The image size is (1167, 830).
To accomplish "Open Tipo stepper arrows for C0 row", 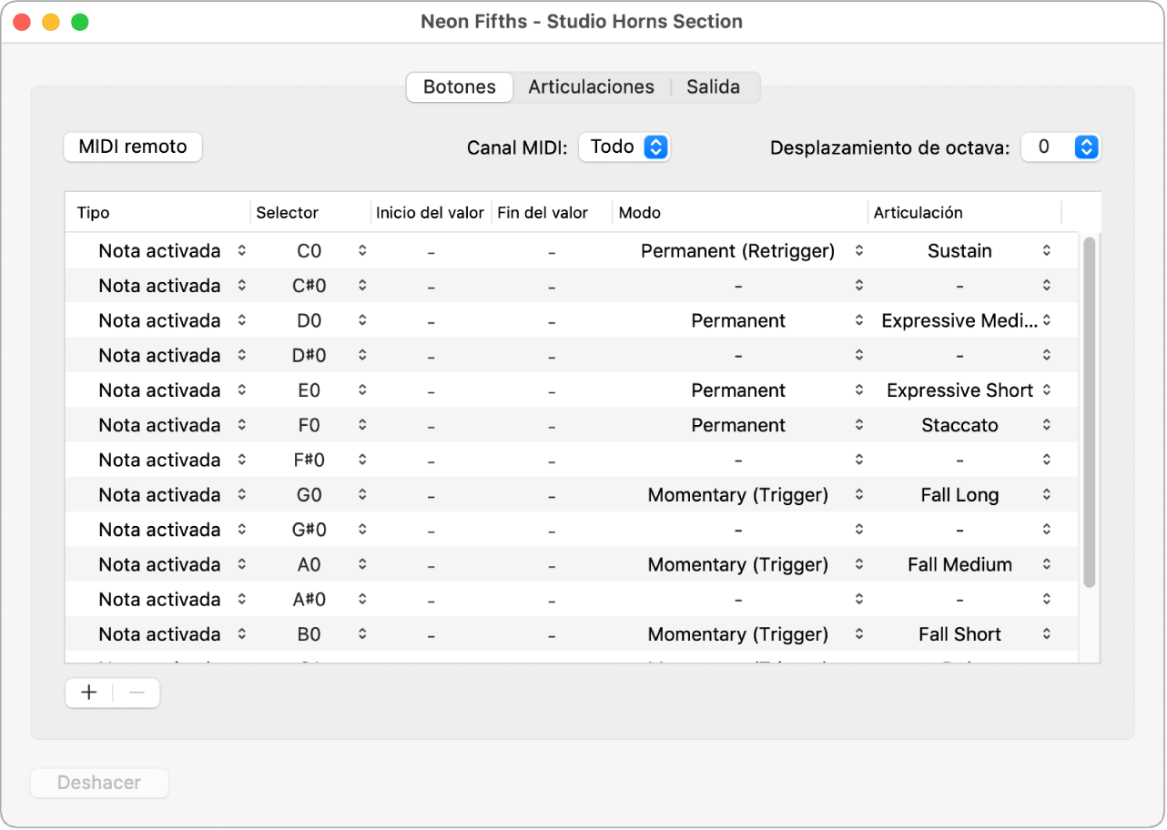I will 241,250.
